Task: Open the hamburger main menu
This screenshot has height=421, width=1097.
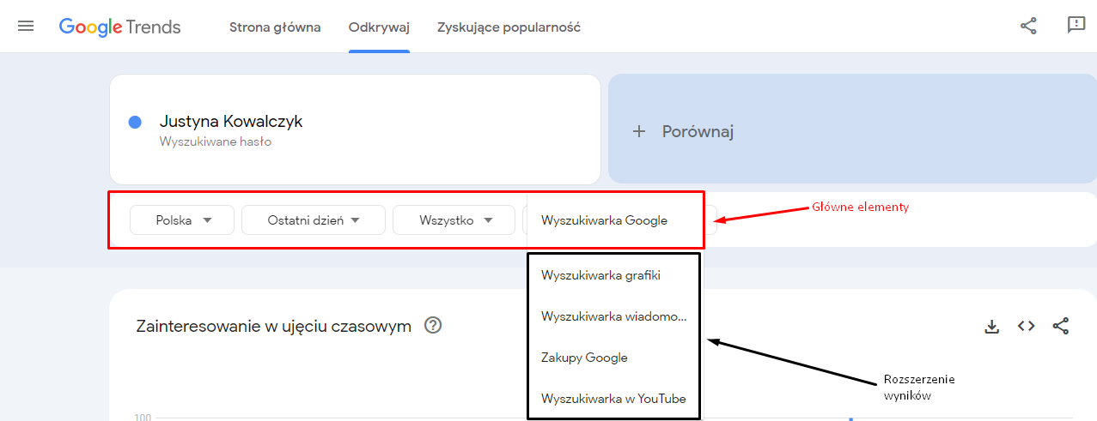Action: 26,27
